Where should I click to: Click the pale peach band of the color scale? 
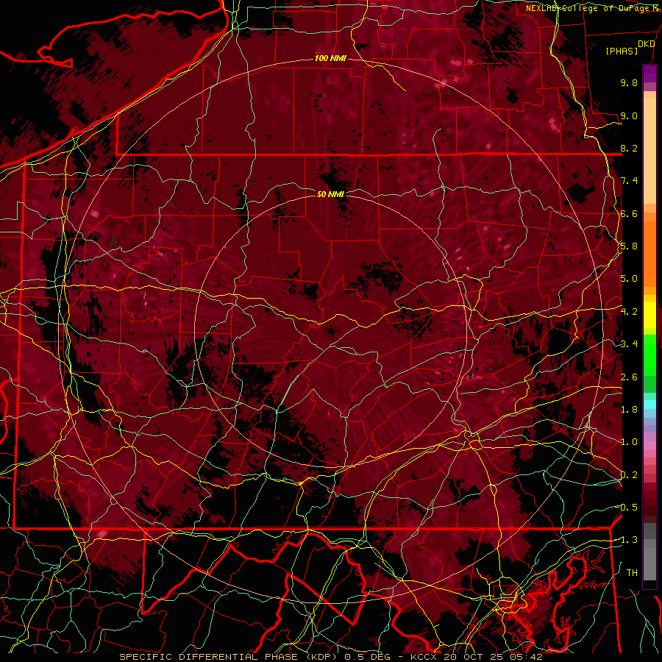(x=649, y=152)
